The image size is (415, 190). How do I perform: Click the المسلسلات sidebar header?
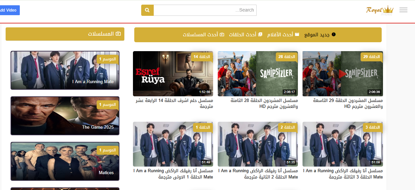point(65,34)
